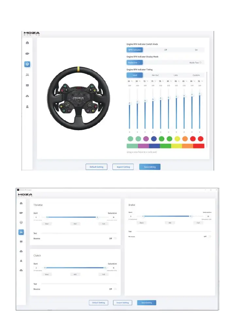Image resolution: width=235 pixels, height=333 pixels.
Task: Click Save Setting in lower pedals window
Action: click(147, 303)
